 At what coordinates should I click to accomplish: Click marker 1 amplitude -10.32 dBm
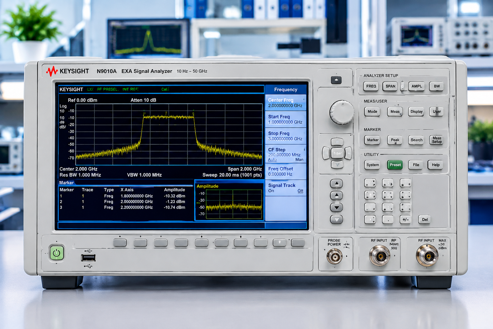click(174, 196)
